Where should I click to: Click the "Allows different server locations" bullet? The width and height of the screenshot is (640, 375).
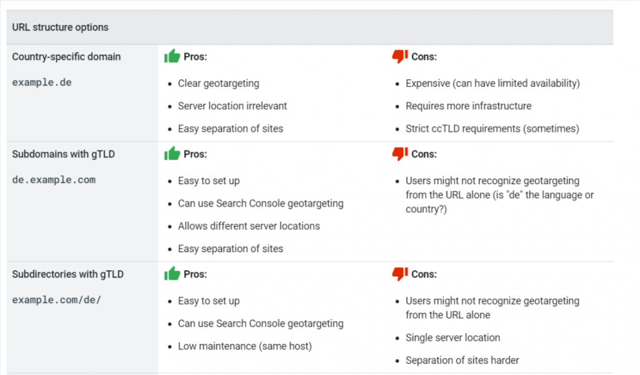(x=249, y=226)
